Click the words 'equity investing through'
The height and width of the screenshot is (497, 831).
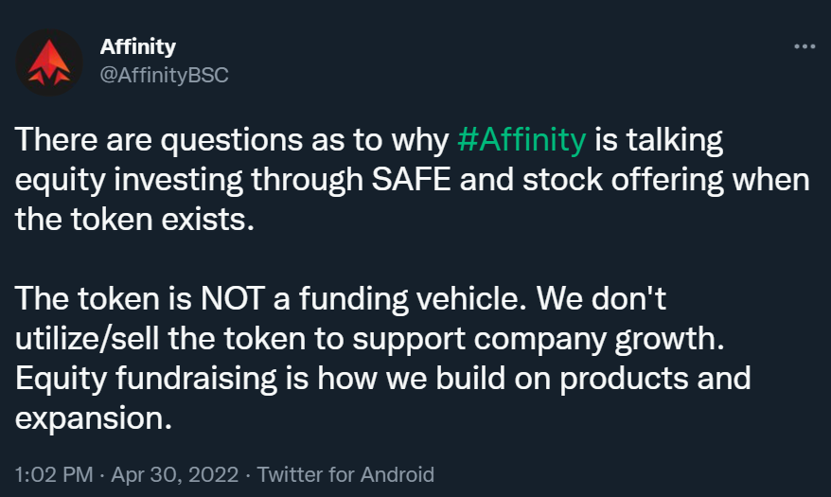tap(189, 180)
